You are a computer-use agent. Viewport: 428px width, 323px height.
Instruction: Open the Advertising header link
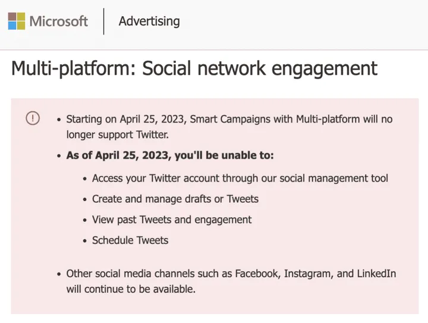(x=149, y=21)
